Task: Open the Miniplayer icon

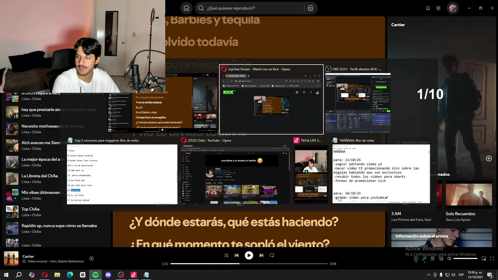Action: 484,259
